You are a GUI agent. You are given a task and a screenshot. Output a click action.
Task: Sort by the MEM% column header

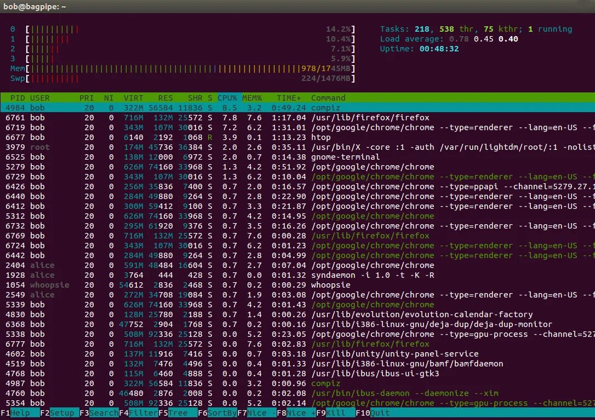click(x=252, y=98)
